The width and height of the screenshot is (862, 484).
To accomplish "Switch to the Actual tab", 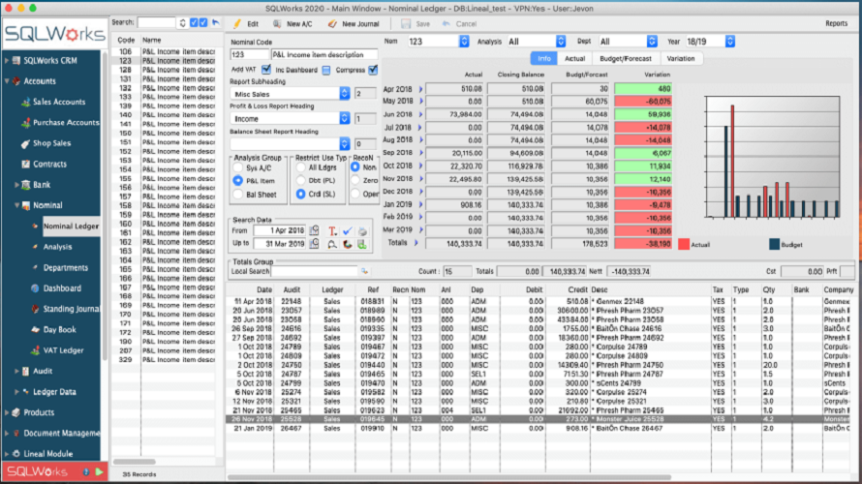I will click(x=574, y=58).
